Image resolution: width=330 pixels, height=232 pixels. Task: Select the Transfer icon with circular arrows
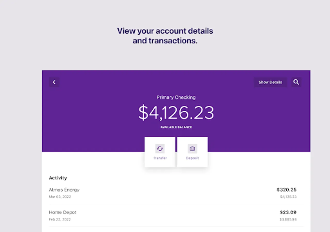click(160, 148)
